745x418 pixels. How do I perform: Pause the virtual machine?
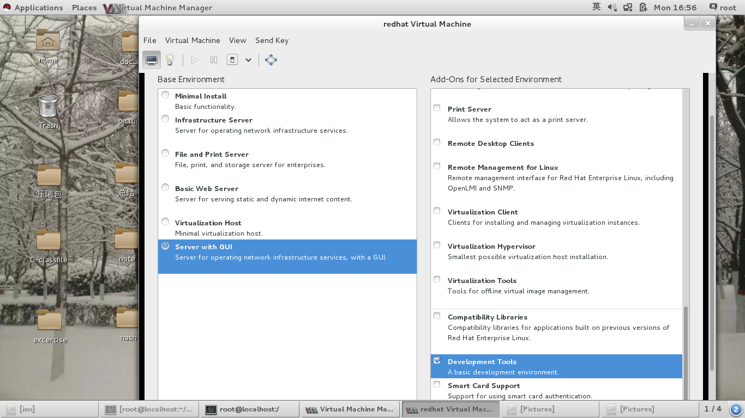coord(214,60)
